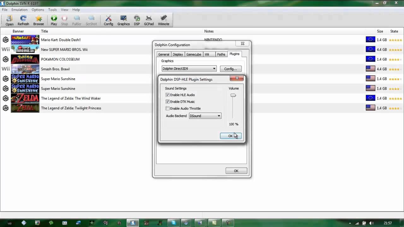Switch to the Wii tab

(209, 55)
